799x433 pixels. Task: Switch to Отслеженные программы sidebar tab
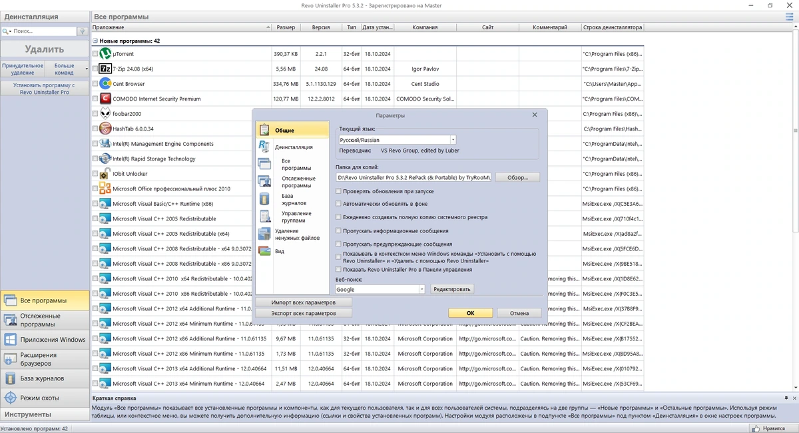pyautogui.click(x=45, y=320)
